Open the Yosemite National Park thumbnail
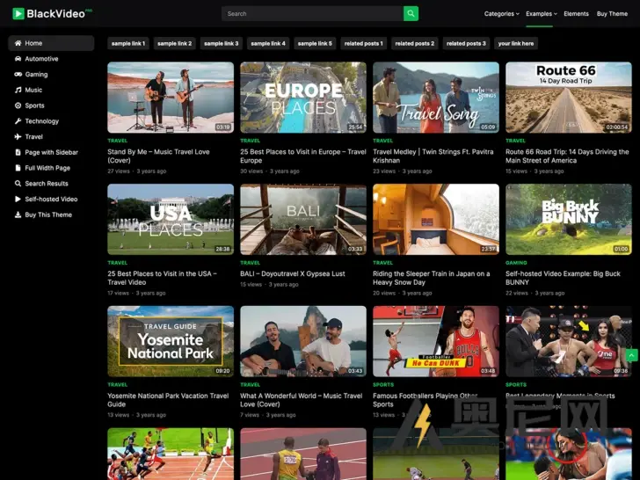640x480 pixels. coord(171,341)
